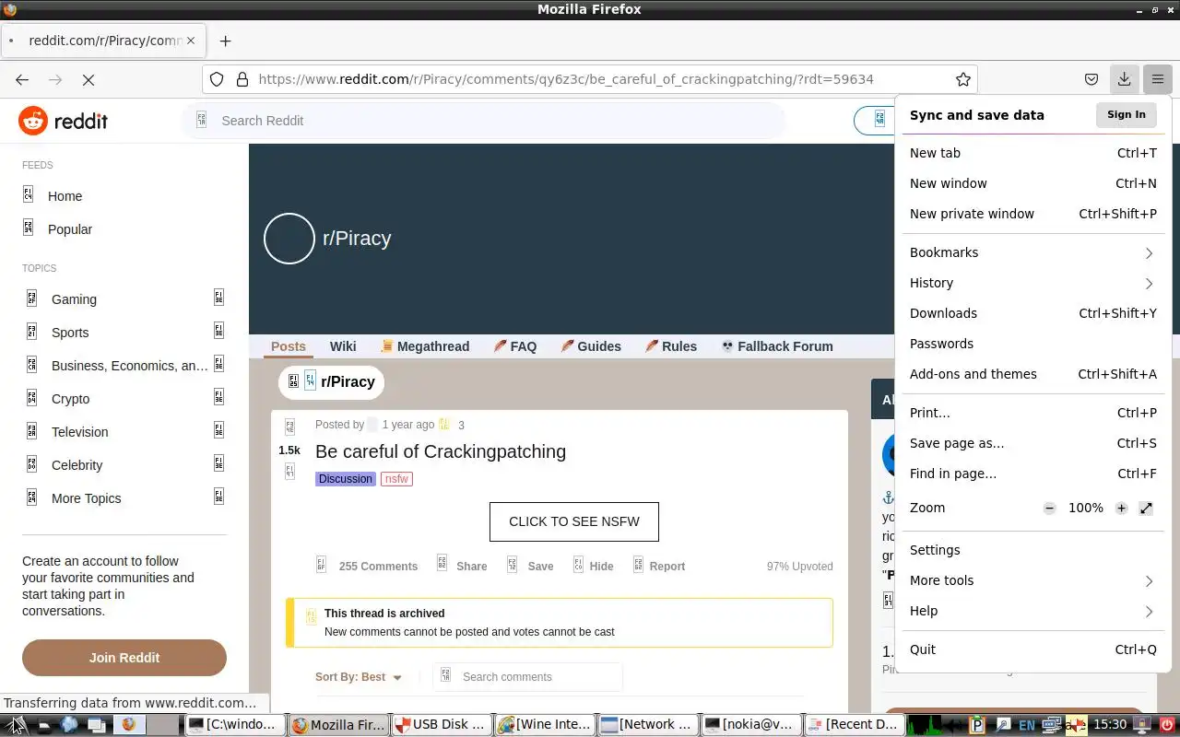Open the Guides tab

[x=591, y=346]
